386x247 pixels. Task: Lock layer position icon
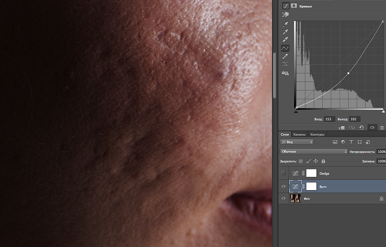[315, 161]
